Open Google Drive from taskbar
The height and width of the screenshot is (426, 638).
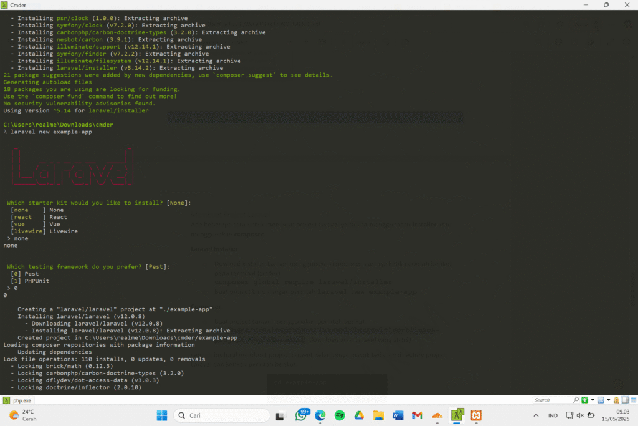pos(359,415)
